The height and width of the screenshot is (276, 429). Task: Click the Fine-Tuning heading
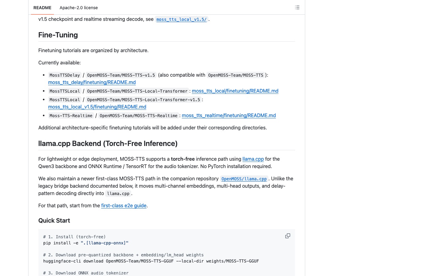58,35
